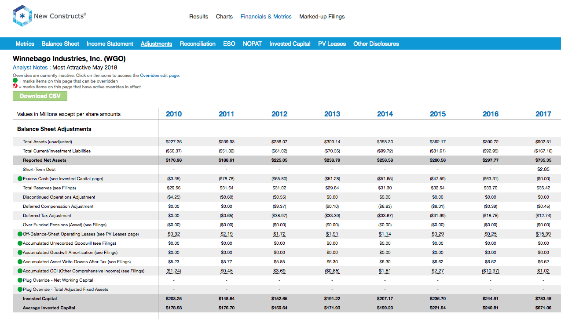This screenshot has height=319, width=561.
Task: Click 2014 operating leases value $1.14
Action: (385, 234)
